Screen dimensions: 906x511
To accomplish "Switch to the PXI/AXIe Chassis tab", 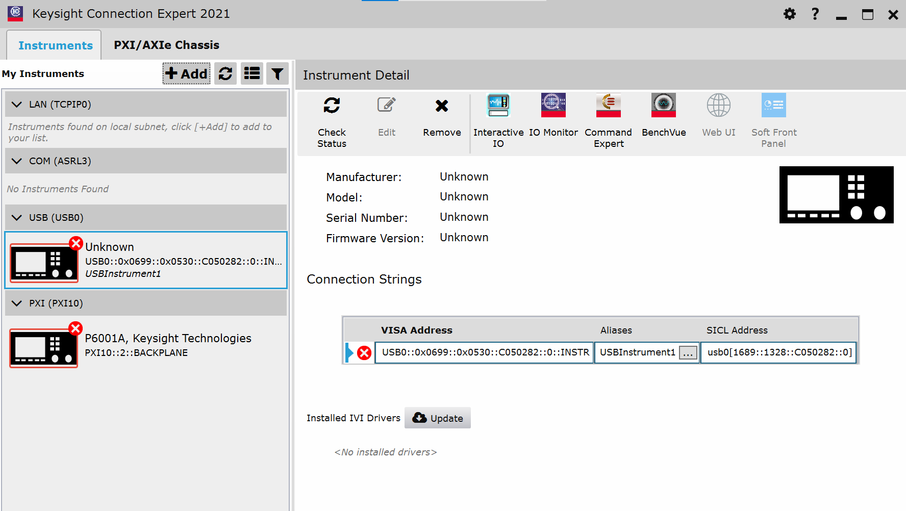I will pyautogui.click(x=166, y=45).
